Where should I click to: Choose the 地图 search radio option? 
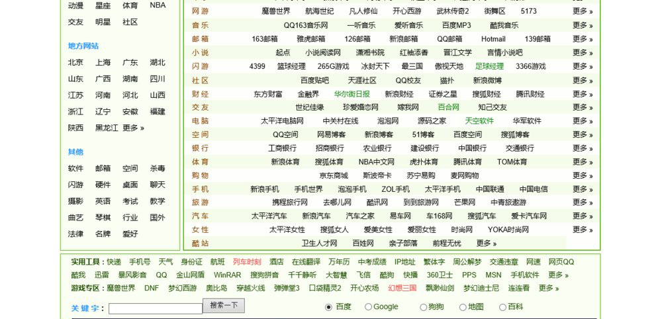click(463, 307)
